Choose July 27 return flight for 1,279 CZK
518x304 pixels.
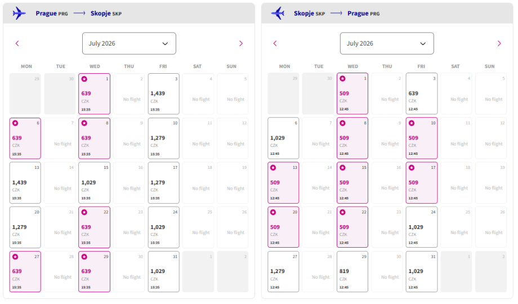283,271
